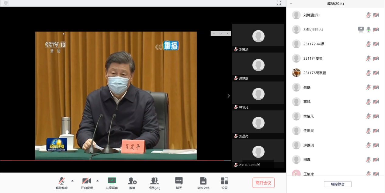Click the muted mic icon on 刘晨亮 video tile
The width and height of the screenshot is (385, 193).
pyautogui.click(x=236, y=136)
